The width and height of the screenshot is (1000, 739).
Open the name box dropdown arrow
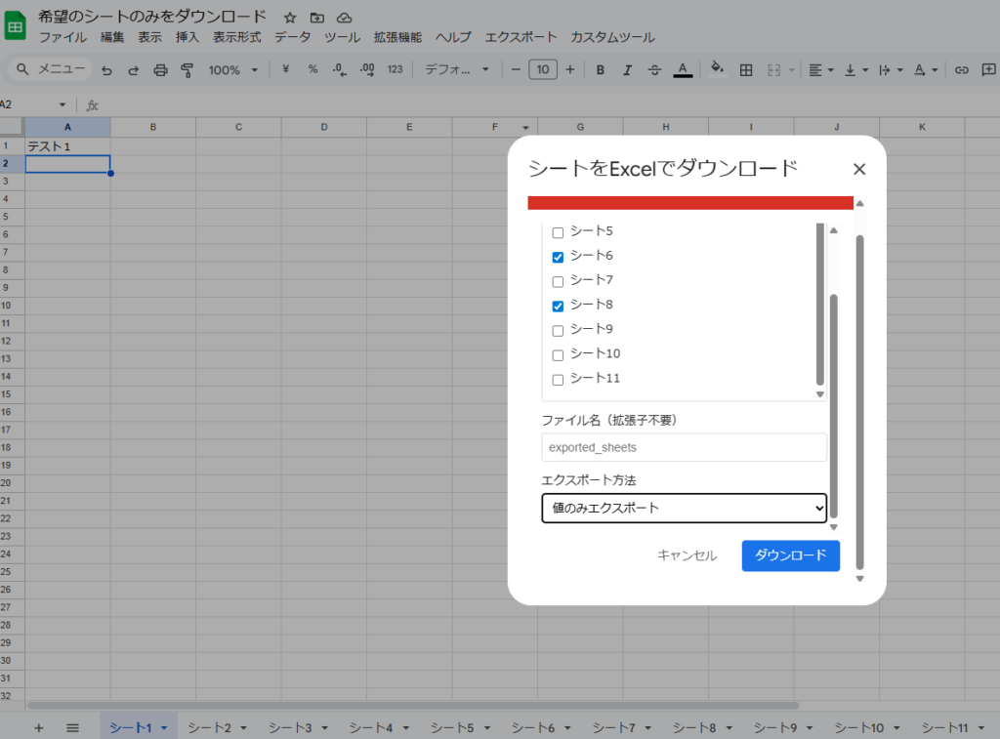62,104
